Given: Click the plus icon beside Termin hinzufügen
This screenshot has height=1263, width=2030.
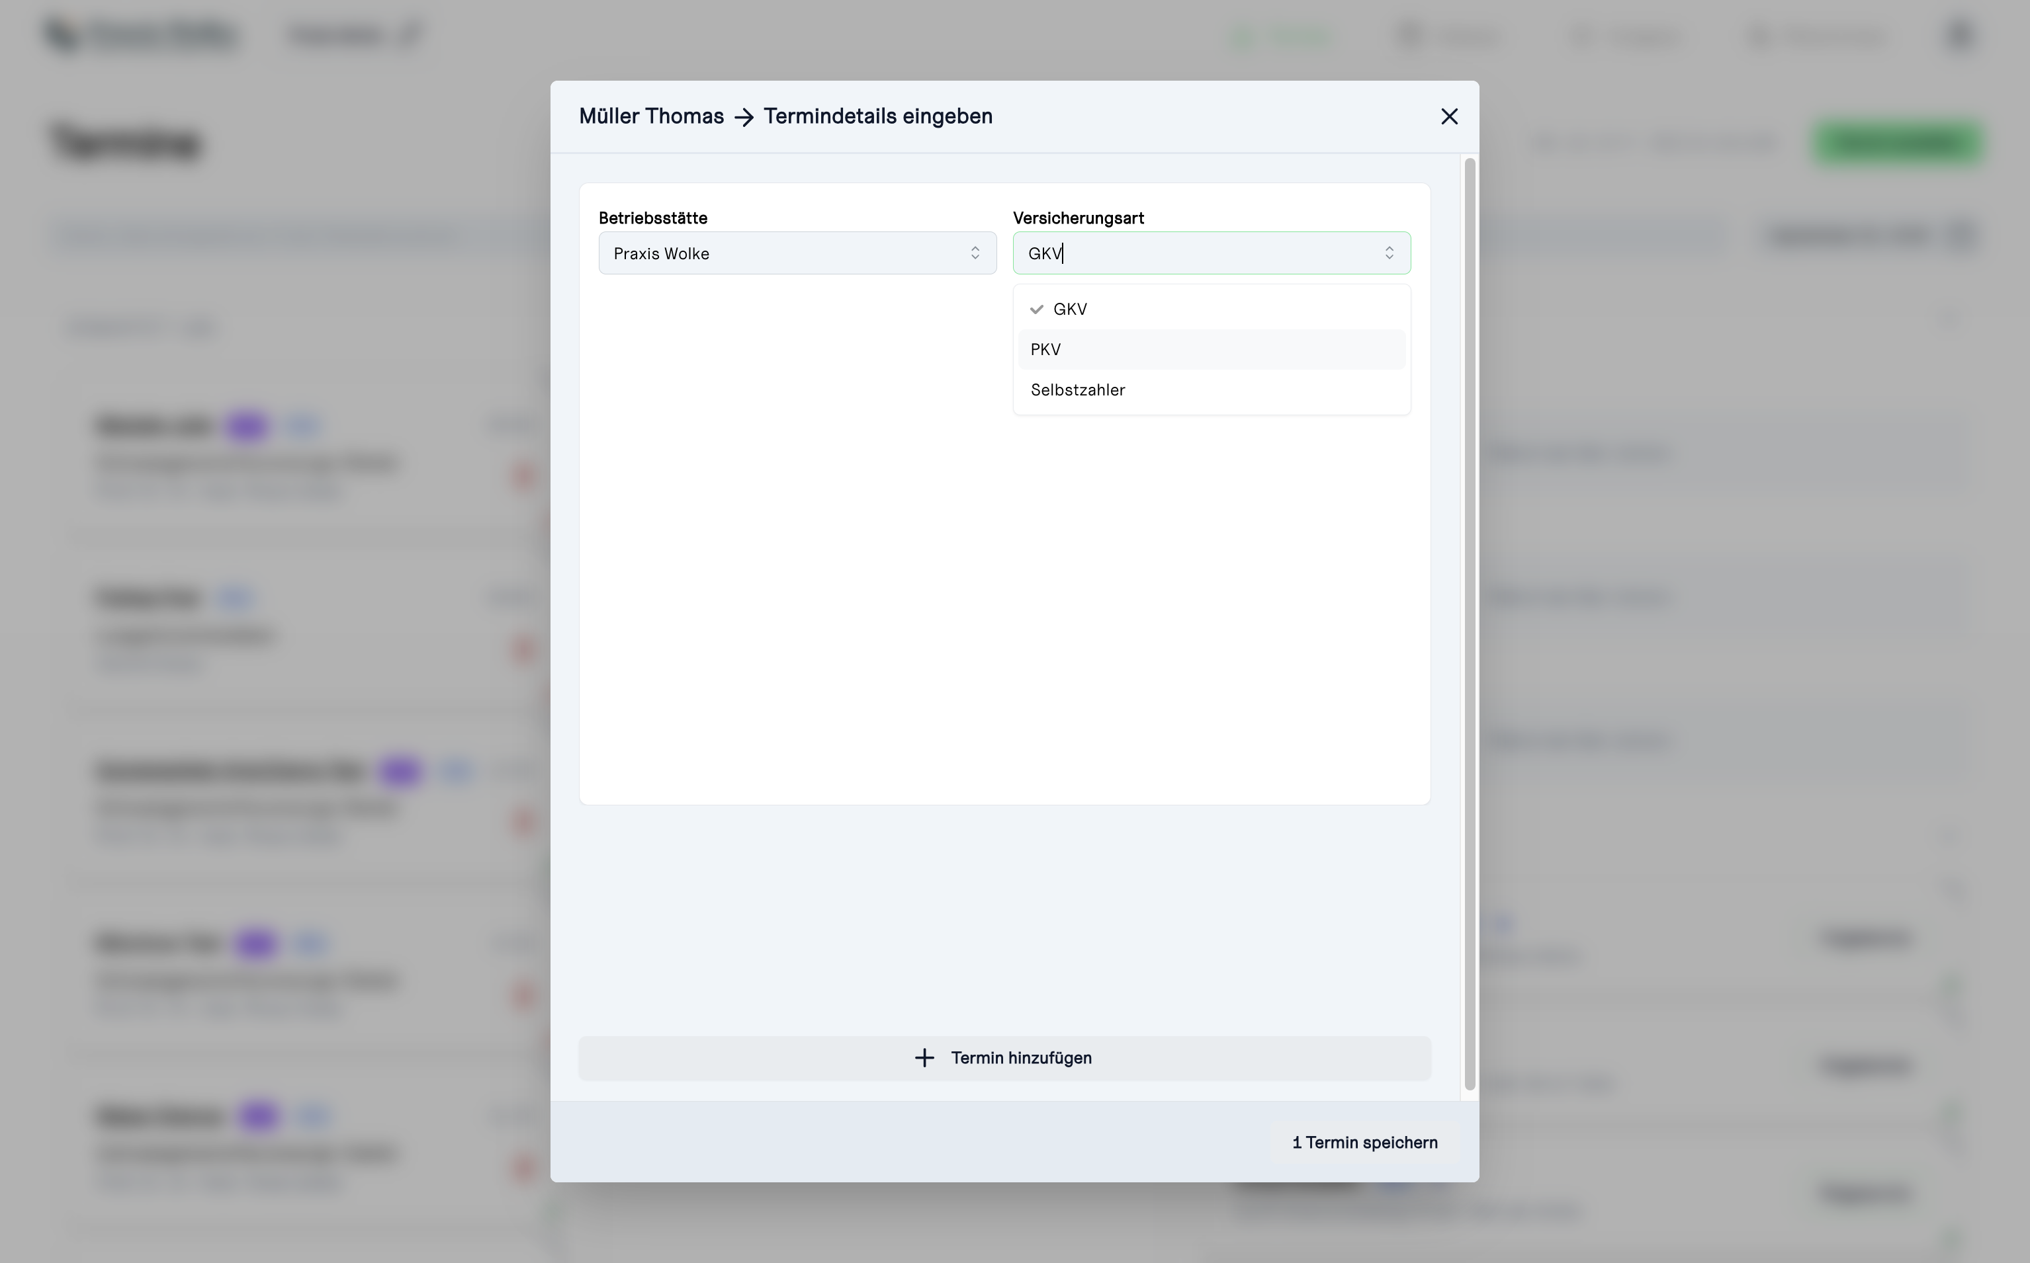Looking at the screenshot, I should pyautogui.click(x=924, y=1059).
